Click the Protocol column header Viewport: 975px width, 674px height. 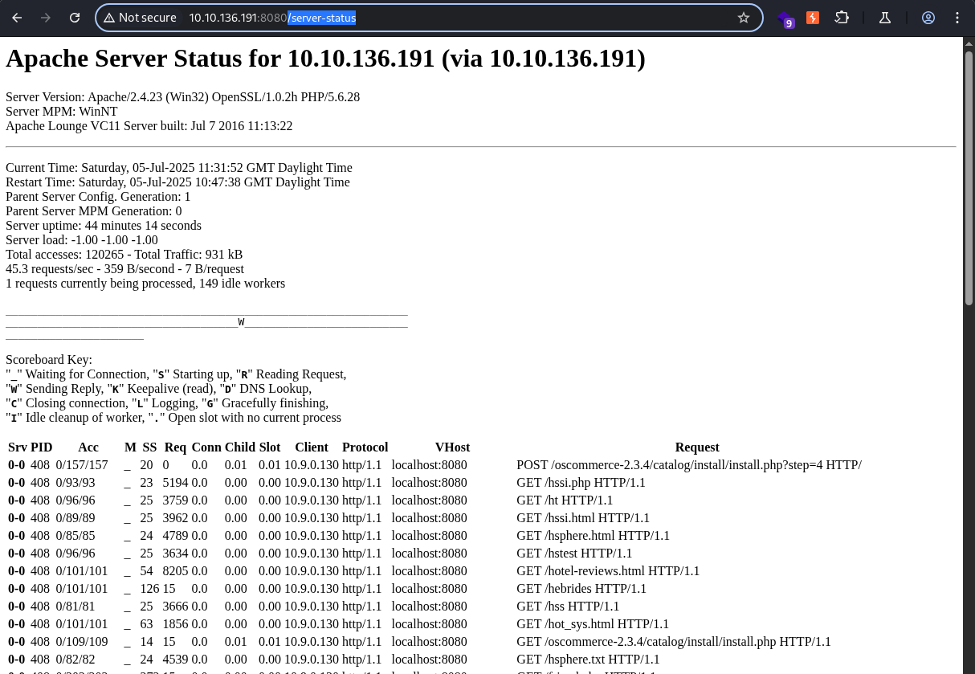click(x=365, y=447)
